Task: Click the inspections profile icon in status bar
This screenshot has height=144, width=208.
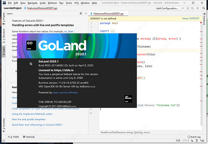Action: click(x=197, y=141)
